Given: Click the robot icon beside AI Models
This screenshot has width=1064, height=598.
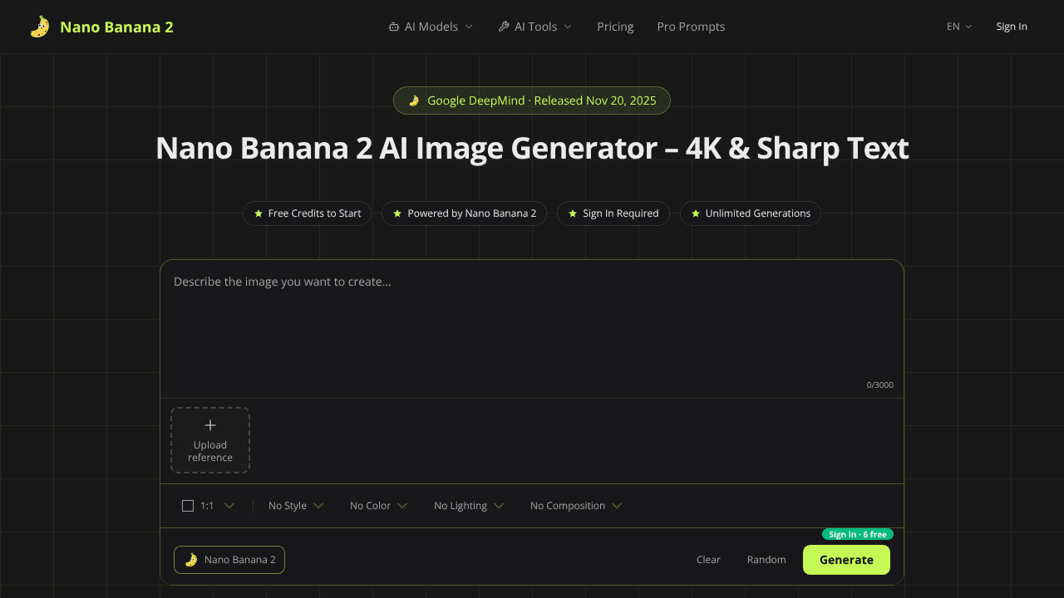Looking at the screenshot, I should [x=394, y=27].
